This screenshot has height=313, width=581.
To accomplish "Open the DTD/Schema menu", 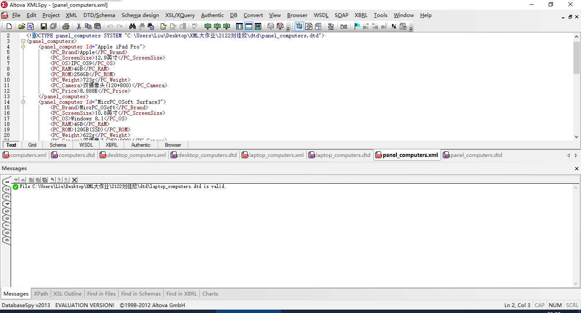I will click(x=99, y=15).
